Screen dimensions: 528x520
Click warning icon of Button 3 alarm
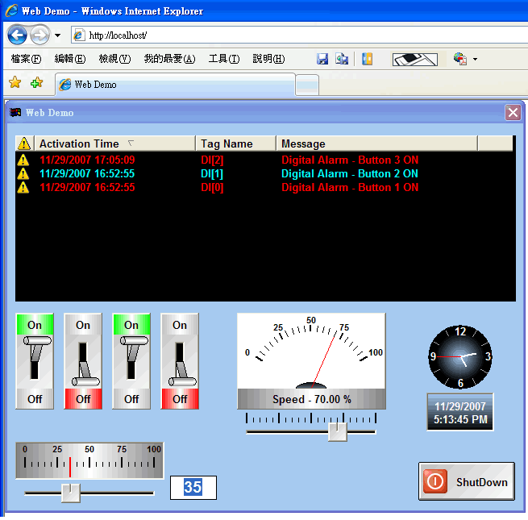click(x=24, y=160)
